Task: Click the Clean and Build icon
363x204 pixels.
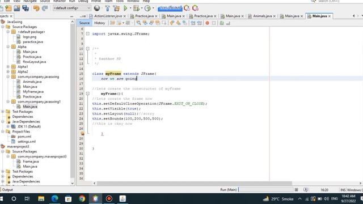Action: tap(116, 8)
